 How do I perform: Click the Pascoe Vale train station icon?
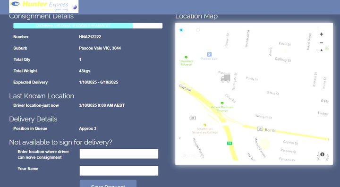(209, 54)
